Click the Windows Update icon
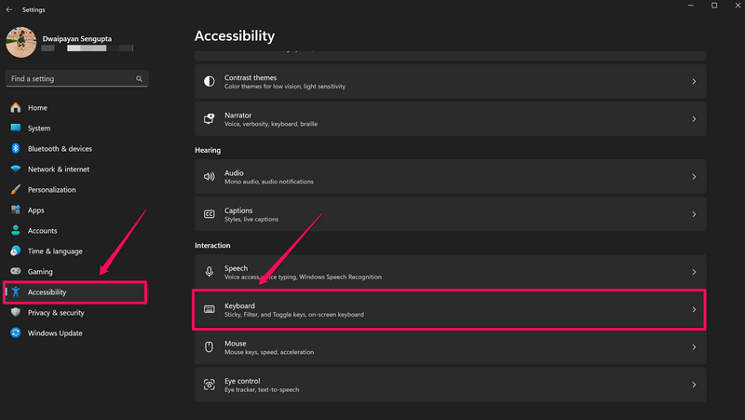The image size is (745, 420). point(16,333)
